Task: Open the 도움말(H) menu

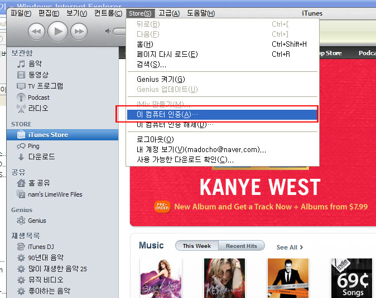Action: pyautogui.click(x=201, y=13)
